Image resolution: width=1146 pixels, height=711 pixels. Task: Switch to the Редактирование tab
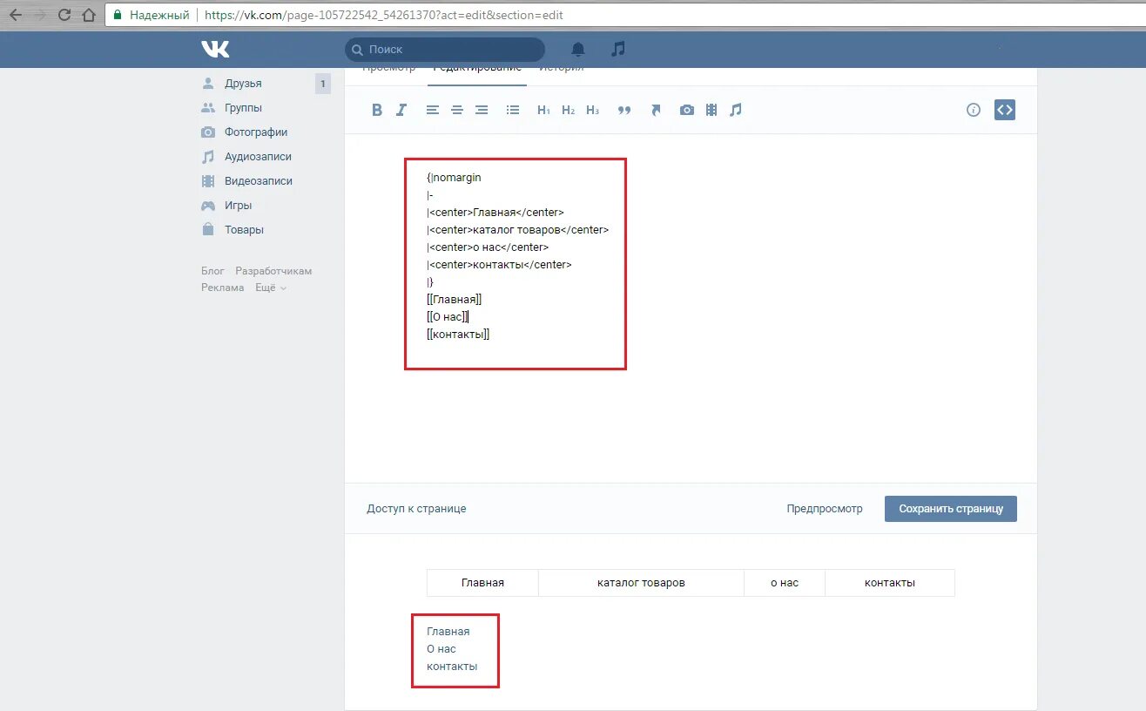pyautogui.click(x=477, y=70)
